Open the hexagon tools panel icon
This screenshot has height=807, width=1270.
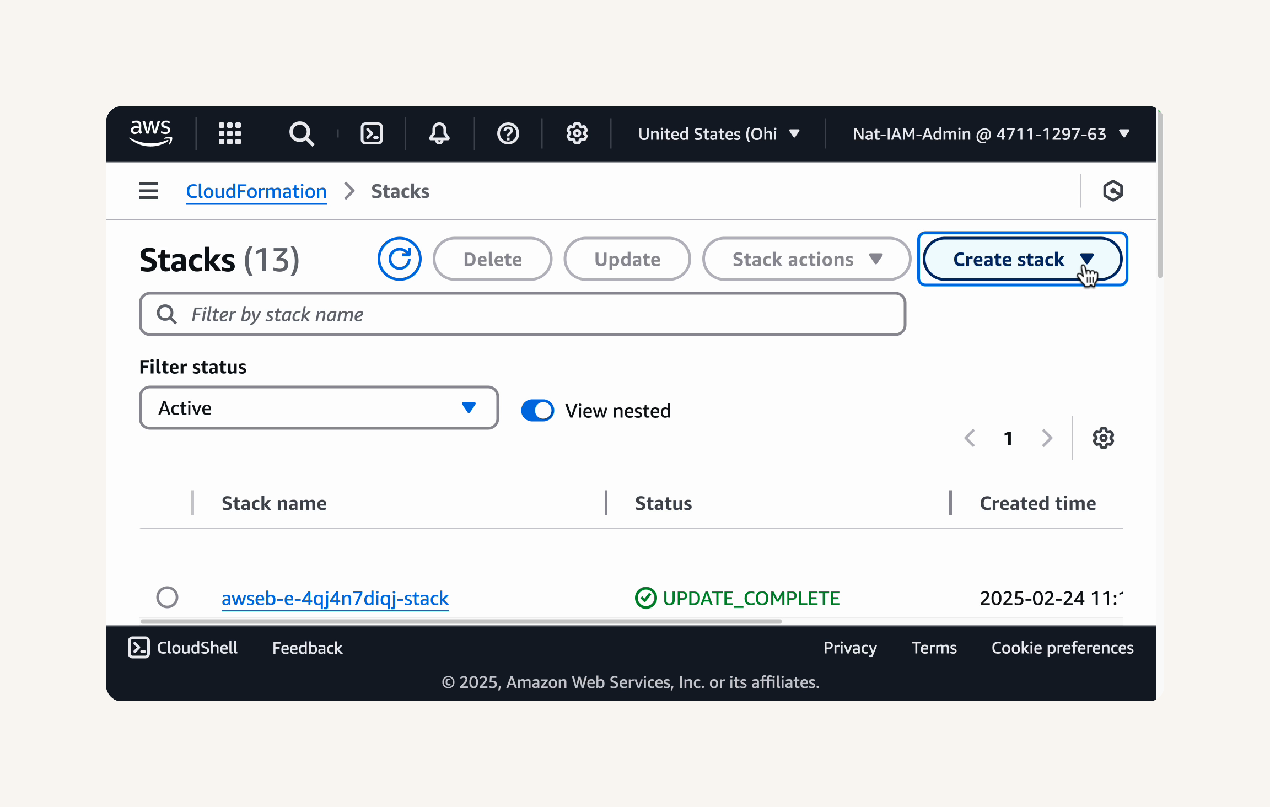point(1113,191)
